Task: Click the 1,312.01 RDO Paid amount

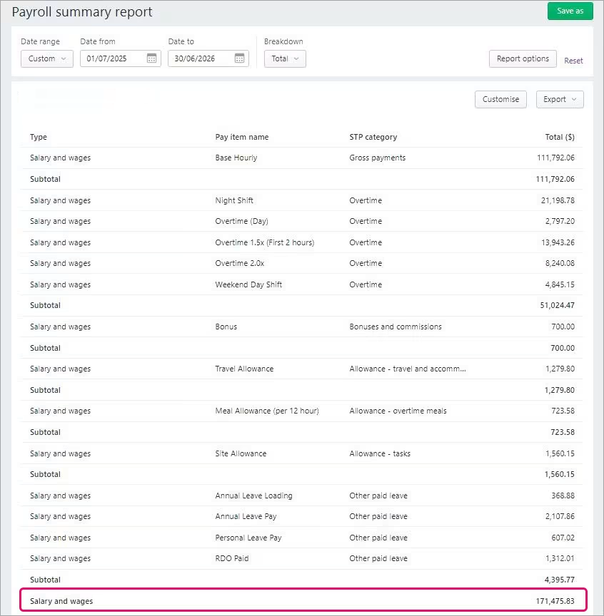Action: point(560,559)
